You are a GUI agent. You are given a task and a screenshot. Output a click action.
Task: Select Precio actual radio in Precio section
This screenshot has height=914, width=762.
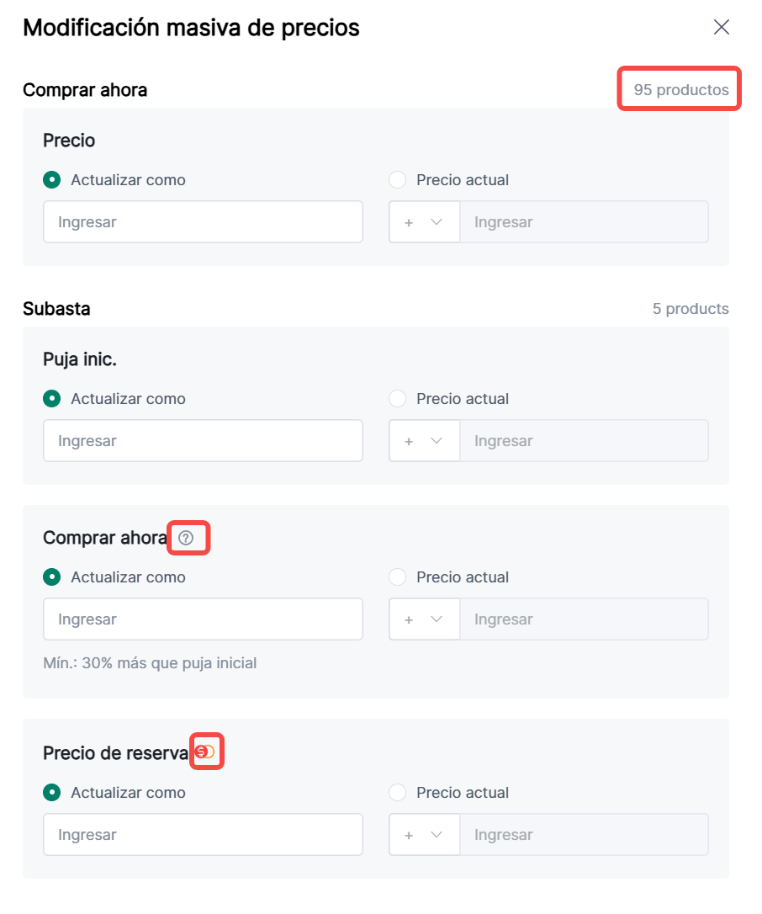click(398, 180)
